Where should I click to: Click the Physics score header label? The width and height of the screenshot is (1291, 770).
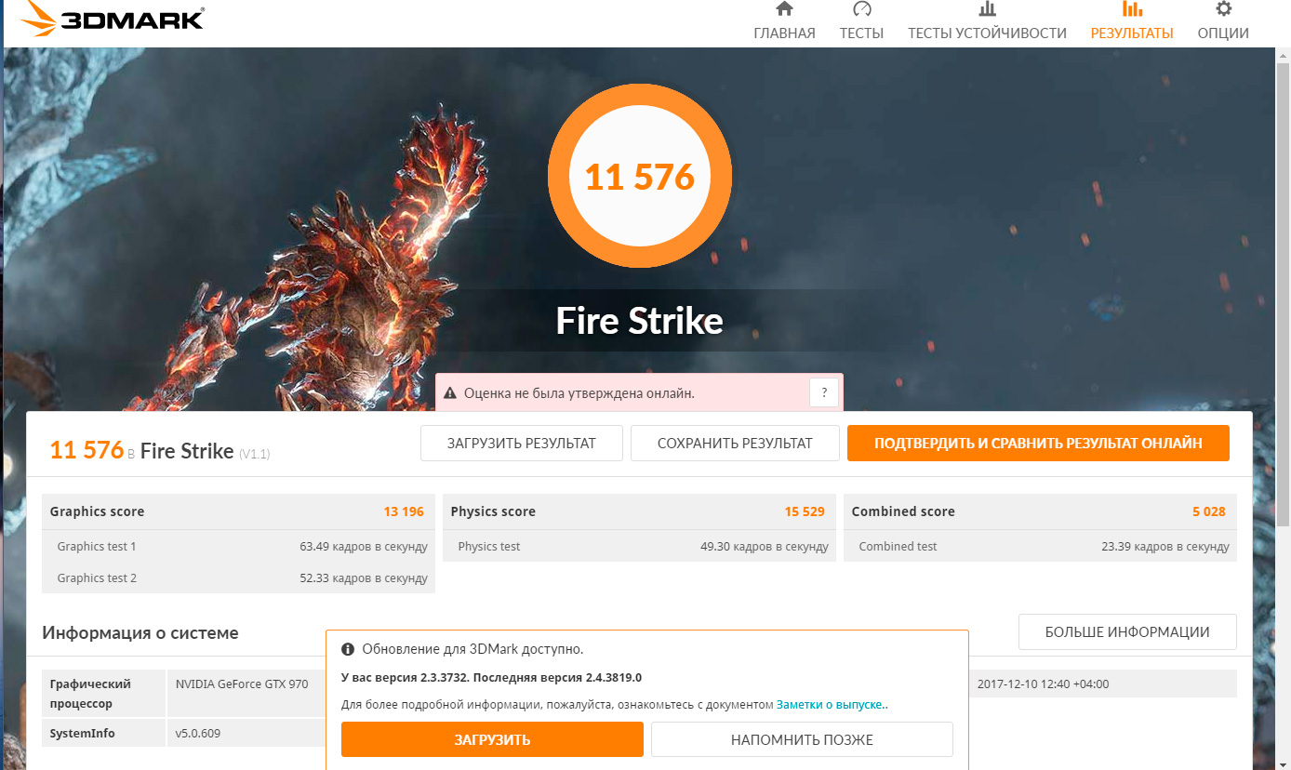[x=493, y=511]
